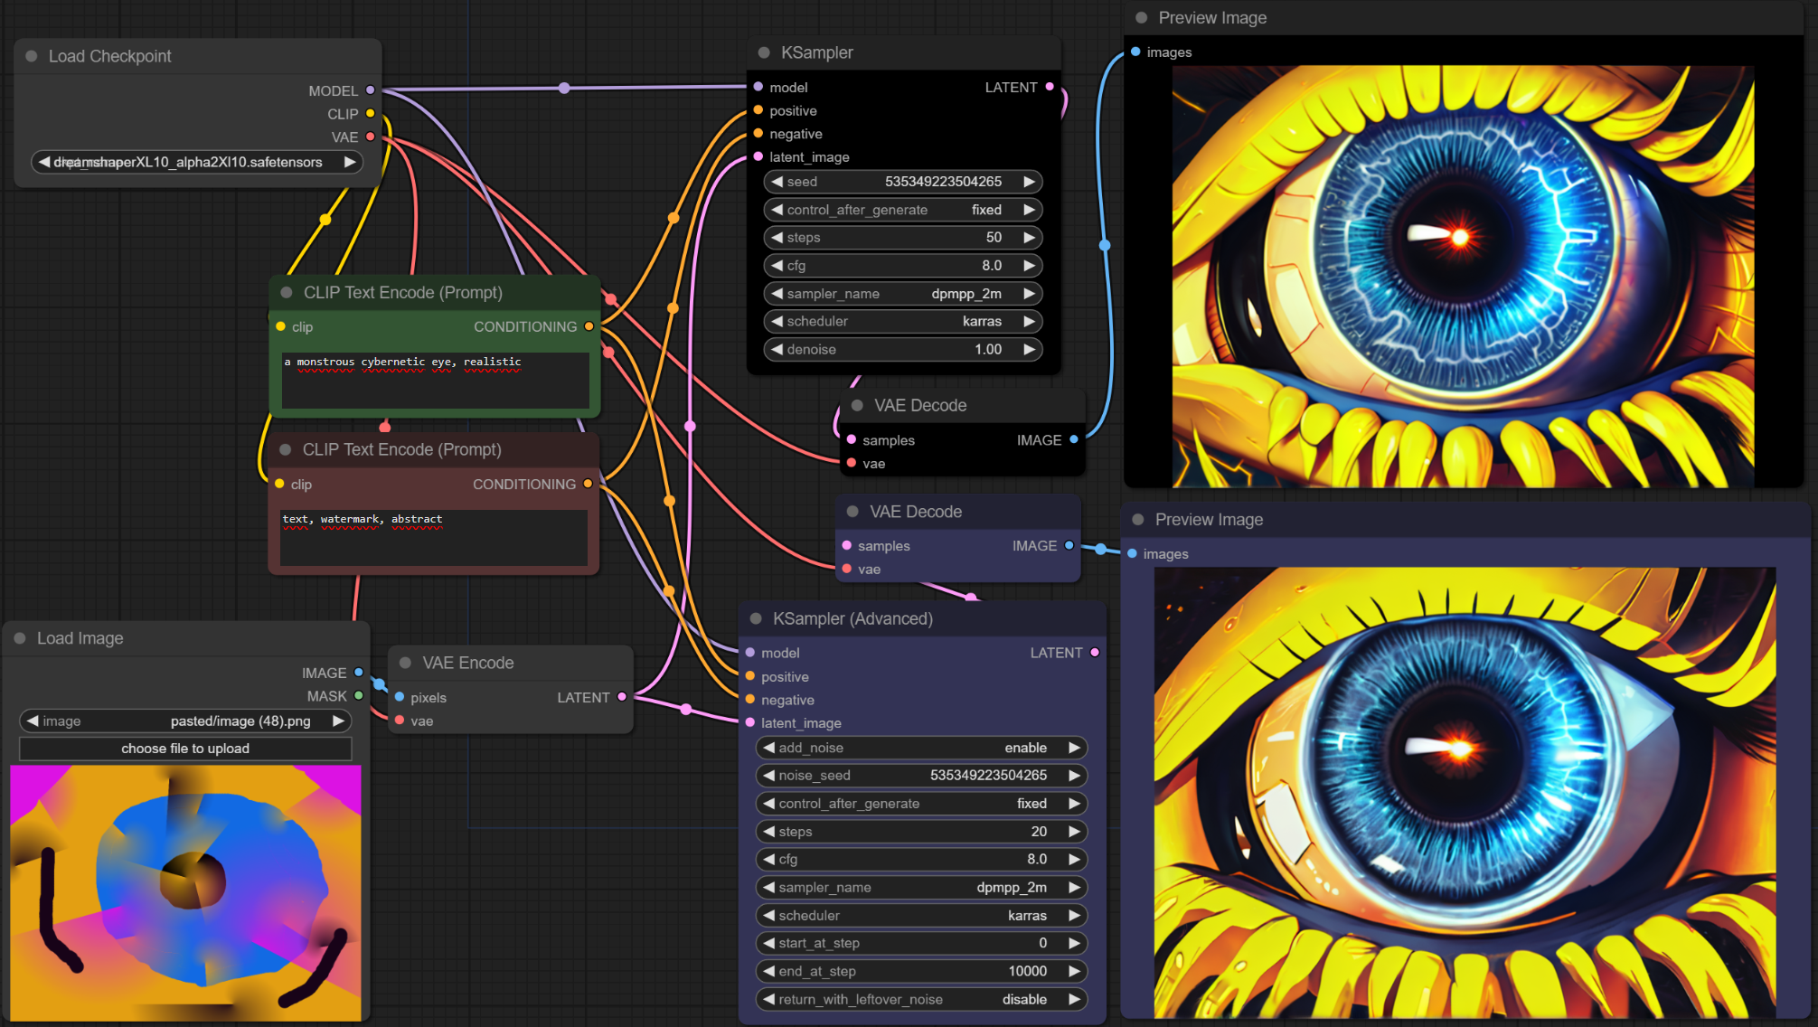Toggle add_noise enable setting
The height and width of the screenshot is (1027, 1818).
coord(921,748)
